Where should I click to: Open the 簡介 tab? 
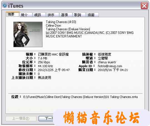coord(26,15)
